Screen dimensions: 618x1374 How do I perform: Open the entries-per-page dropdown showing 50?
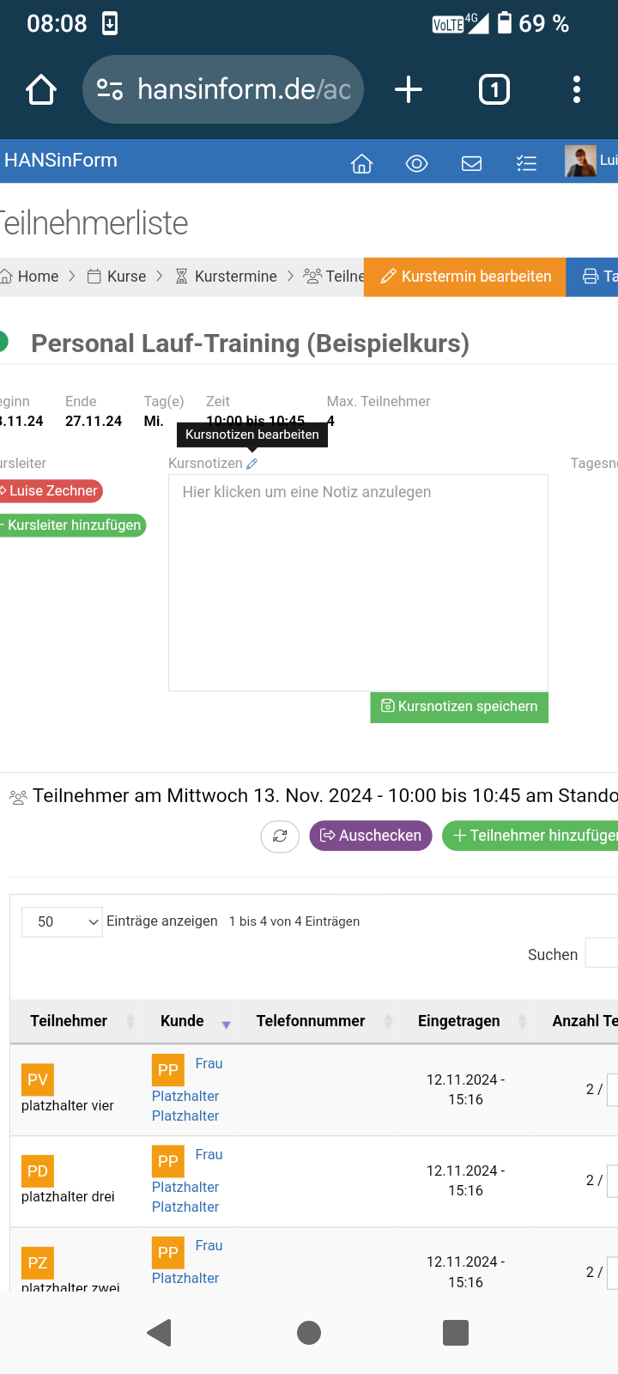click(x=62, y=921)
